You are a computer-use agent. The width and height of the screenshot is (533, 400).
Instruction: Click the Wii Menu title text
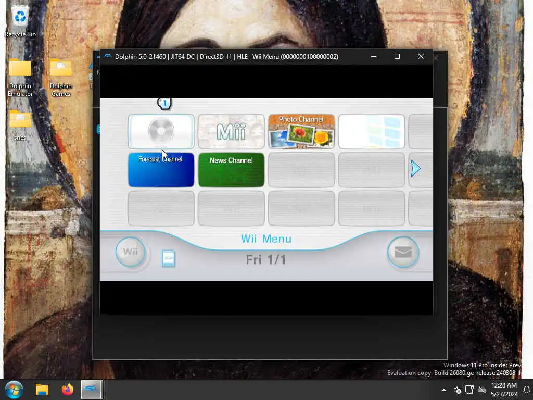point(266,239)
